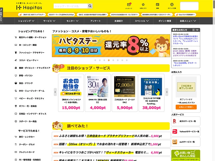
Task: Open the お金の勉強会 15,000pt card
Action: [71, 93]
